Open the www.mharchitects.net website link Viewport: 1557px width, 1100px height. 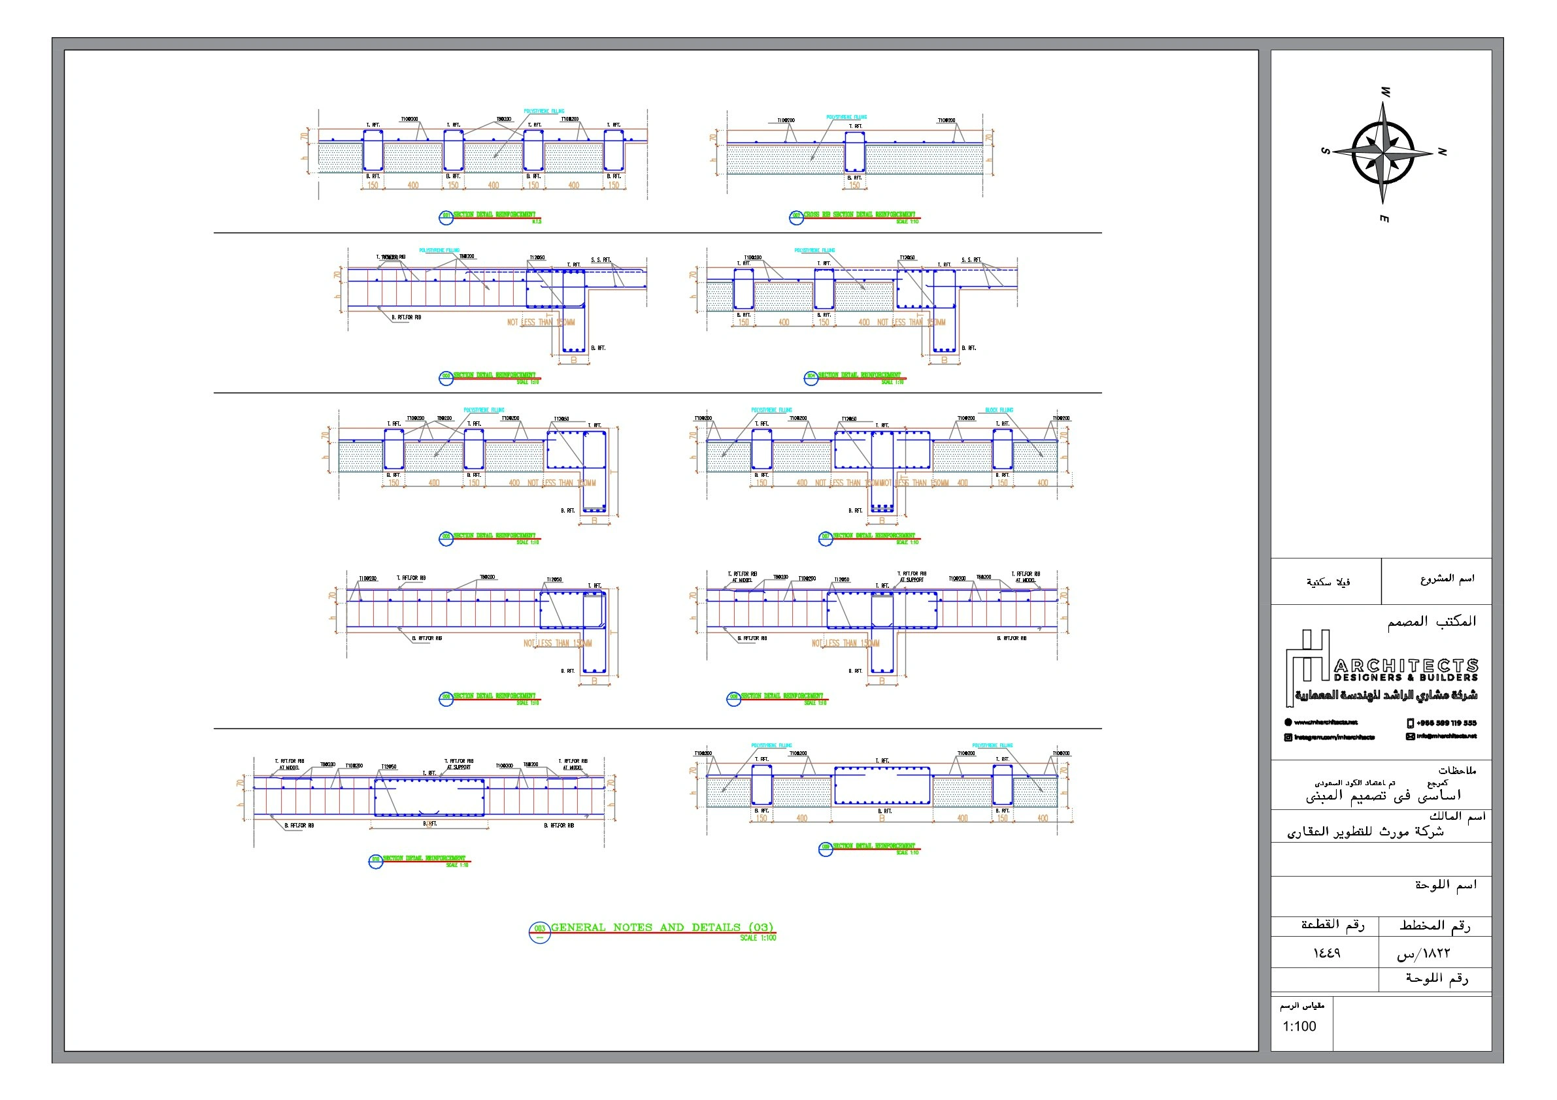pos(1325,722)
